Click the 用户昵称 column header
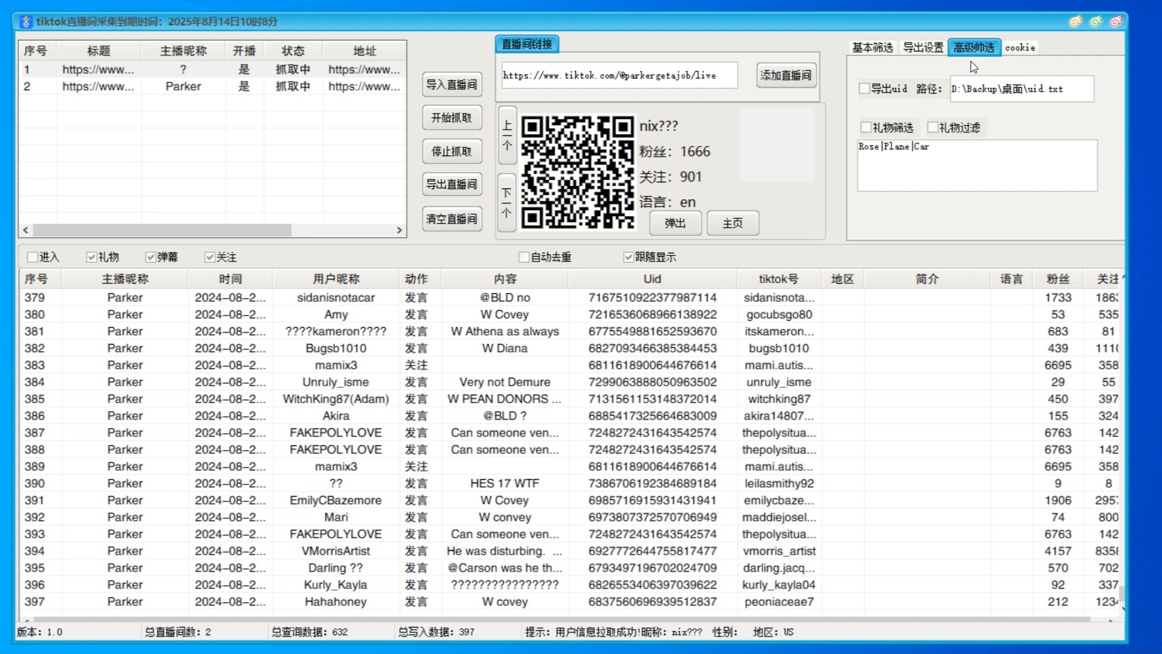Screen dimensions: 1162x654 (336, 278)
